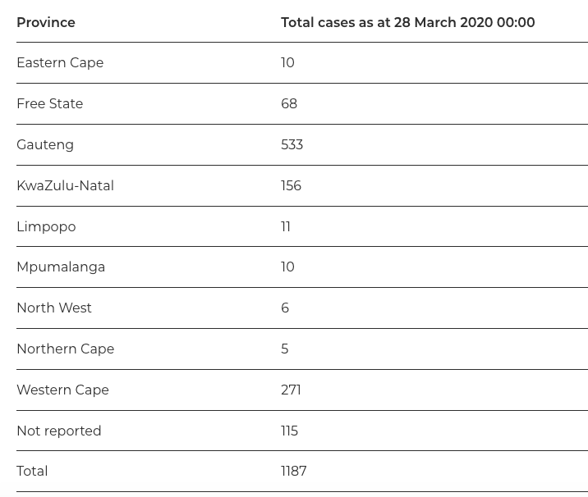Viewport: 588px width, 497px height.
Task: Select the North West province cell
Action: (x=54, y=308)
